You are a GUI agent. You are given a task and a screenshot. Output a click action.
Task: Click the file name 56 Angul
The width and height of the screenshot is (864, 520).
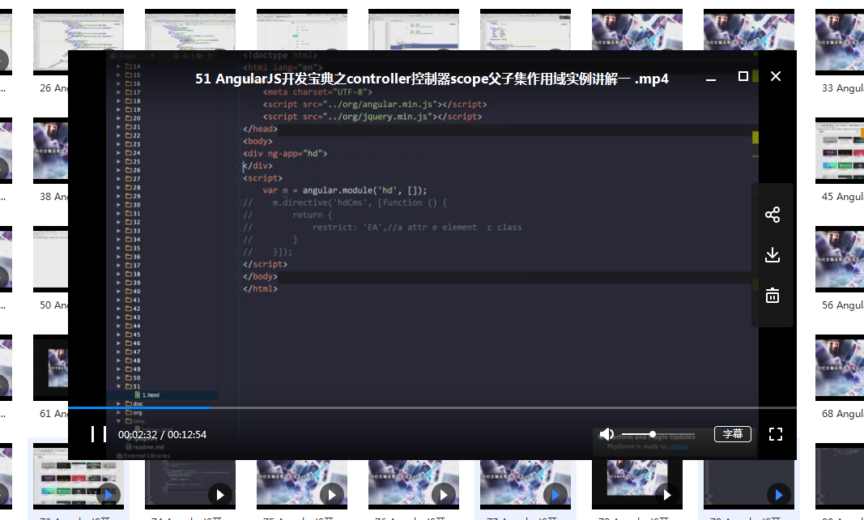click(x=842, y=305)
